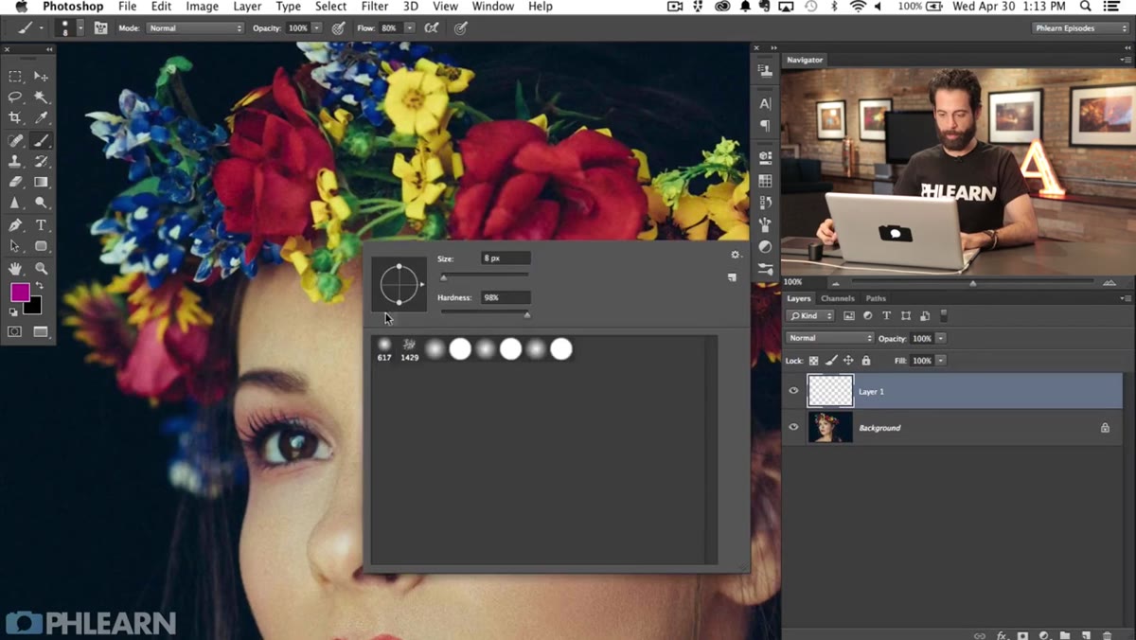Image resolution: width=1136 pixels, height=640 pixels.
Task: Select the Gradient tool
Action: point(41,182)
